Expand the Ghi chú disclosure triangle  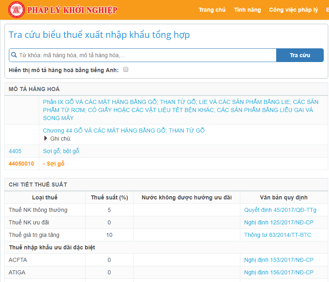pyautogui.click(x=46, y=139)
